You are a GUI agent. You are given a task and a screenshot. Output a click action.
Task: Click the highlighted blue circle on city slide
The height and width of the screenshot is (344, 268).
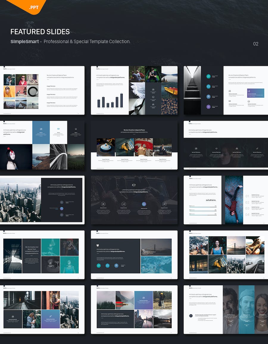[x=62, y=208]
